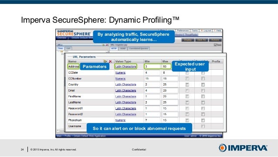Open Numeric value type for PhoneNum
This screenshot has height=157, width=278.
click(120, 120)
